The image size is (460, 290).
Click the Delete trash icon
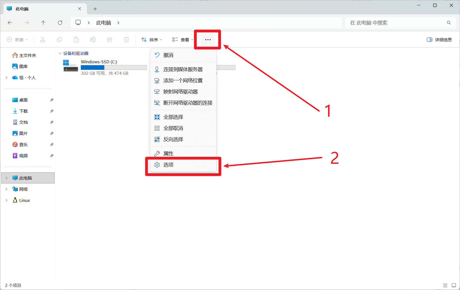pos(126,40)
